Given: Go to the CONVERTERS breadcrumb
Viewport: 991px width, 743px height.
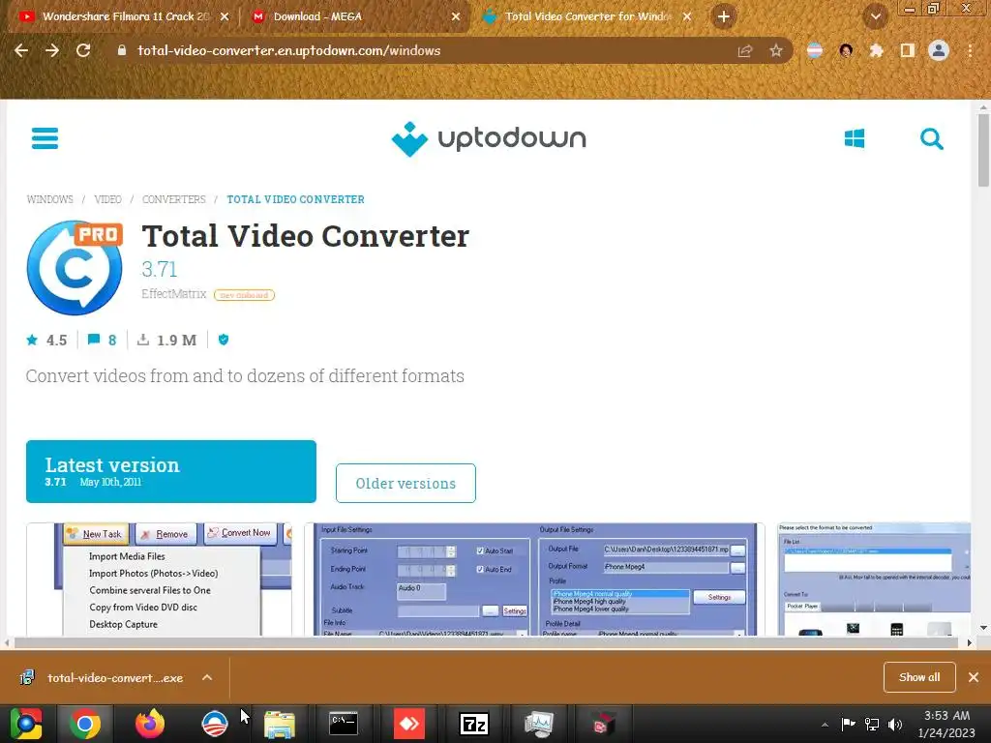Looking at the screenshot, I should click(x=174, y=199).
